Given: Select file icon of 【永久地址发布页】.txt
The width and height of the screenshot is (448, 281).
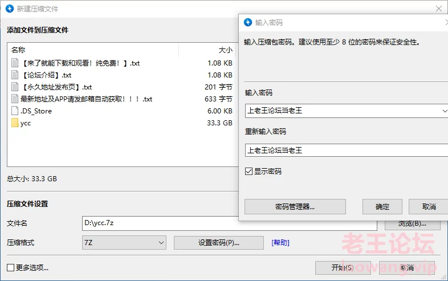Looking at the screenshot, I should tap(15, 87).
